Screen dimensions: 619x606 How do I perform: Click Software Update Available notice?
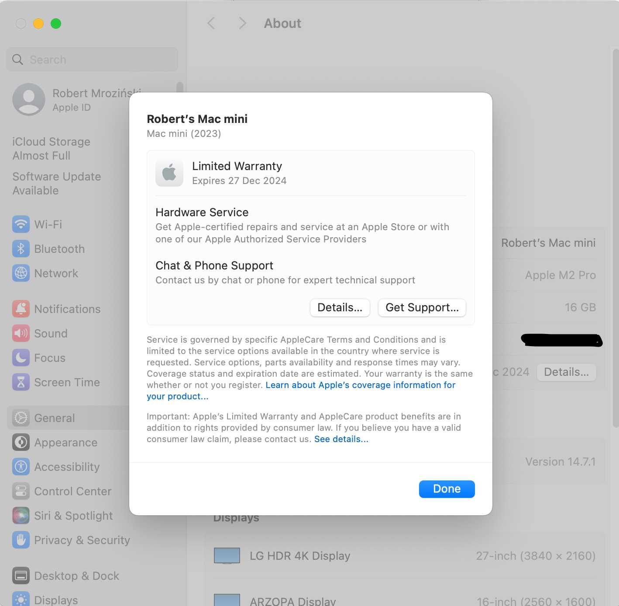click(x=57, y=184)
